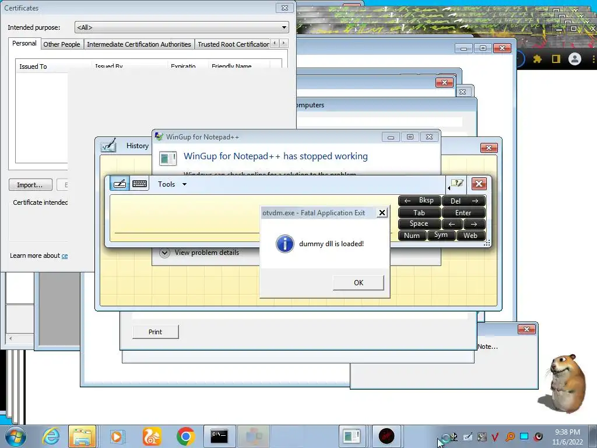
Task: Click the WinGup title bar app icon
Action: pyautogui.click(x=159, y=136)
